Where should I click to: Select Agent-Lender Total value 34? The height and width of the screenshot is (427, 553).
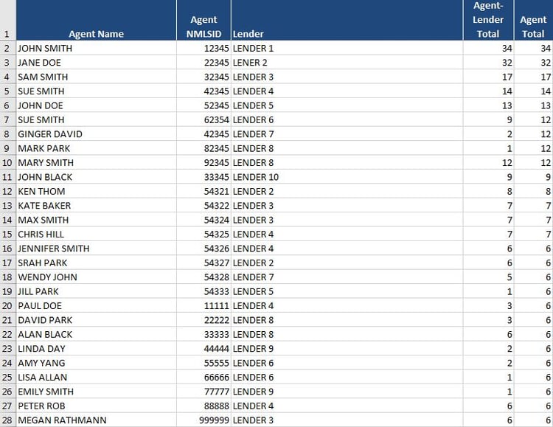pyautogui.click(x=488, y=48)
